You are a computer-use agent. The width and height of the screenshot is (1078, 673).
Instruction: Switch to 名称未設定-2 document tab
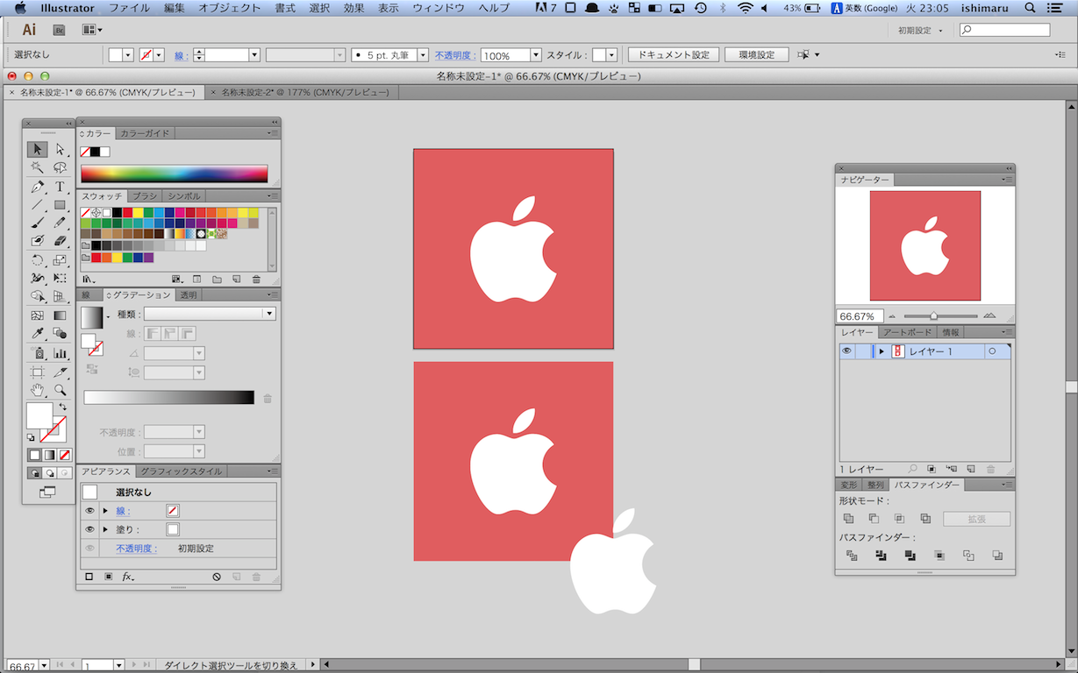click(x=303, y=92)
